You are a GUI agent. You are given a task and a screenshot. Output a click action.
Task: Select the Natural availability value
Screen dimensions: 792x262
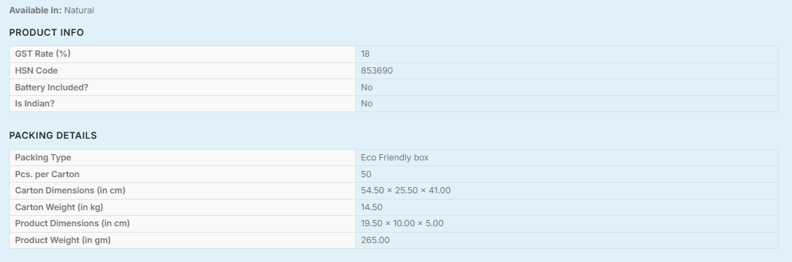[x=78, y=10]
